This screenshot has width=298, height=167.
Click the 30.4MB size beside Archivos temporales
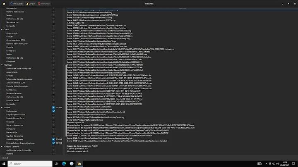[x=59, y=139]
